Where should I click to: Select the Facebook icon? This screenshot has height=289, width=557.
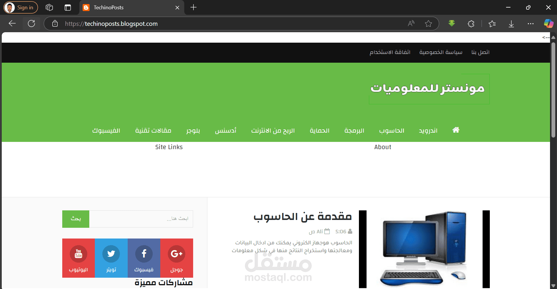tap(144, 254)
